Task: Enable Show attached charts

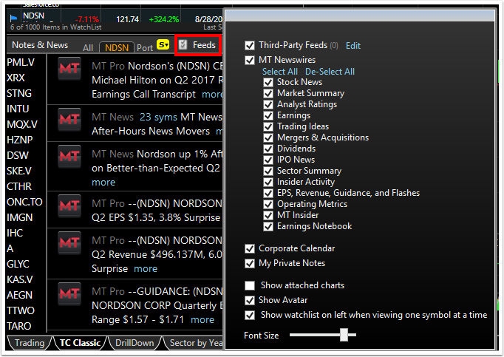Action: coord(250,285)
